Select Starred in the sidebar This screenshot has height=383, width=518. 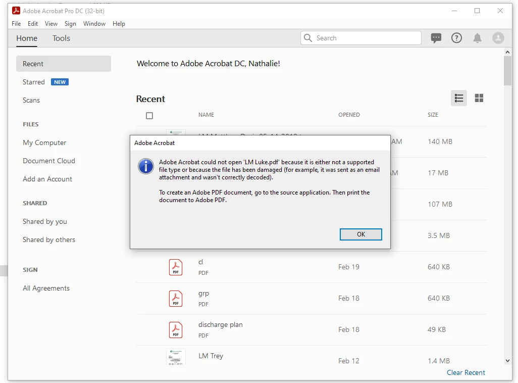coord(34,82)
